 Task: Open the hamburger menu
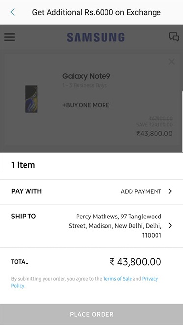9,37
